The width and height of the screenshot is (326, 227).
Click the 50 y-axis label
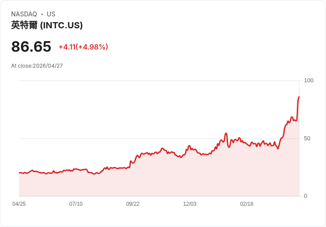coord(307,139)
